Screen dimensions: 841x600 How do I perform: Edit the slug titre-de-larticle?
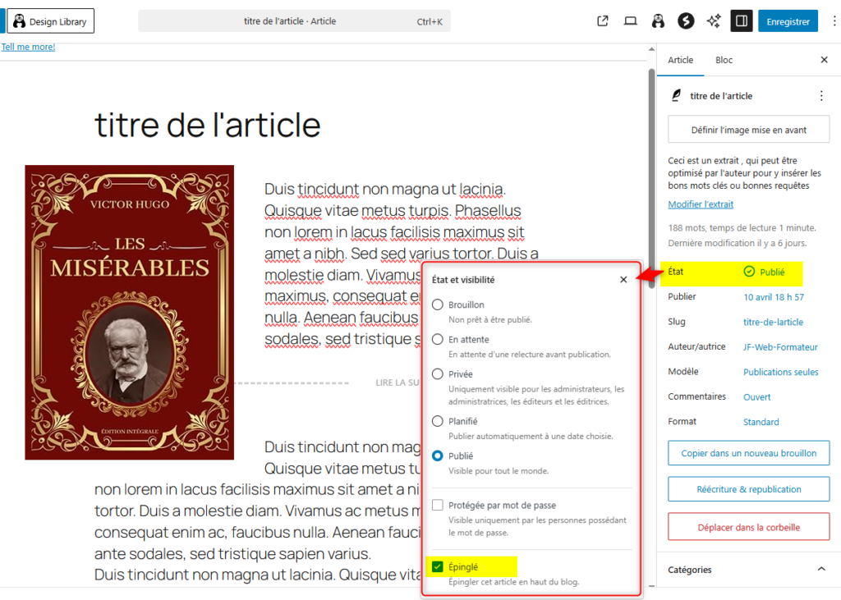(x=773, y=323)
